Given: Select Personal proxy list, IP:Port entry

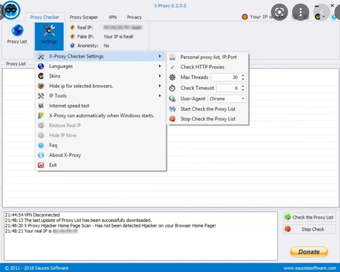Looking at the screenshot, I should (x=208, y=57).
